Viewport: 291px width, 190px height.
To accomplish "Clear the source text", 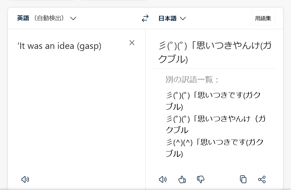I will tap(132, 43).
